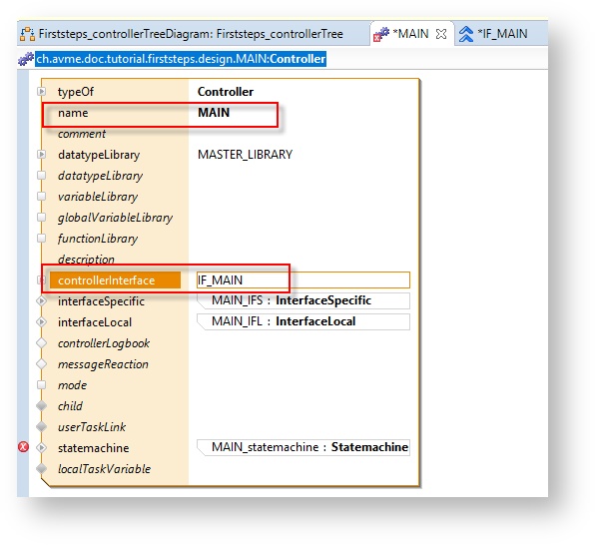Screen dimensions: 596x545
Task: Expand the interfaceSpecific node
Action: point(42,301)
